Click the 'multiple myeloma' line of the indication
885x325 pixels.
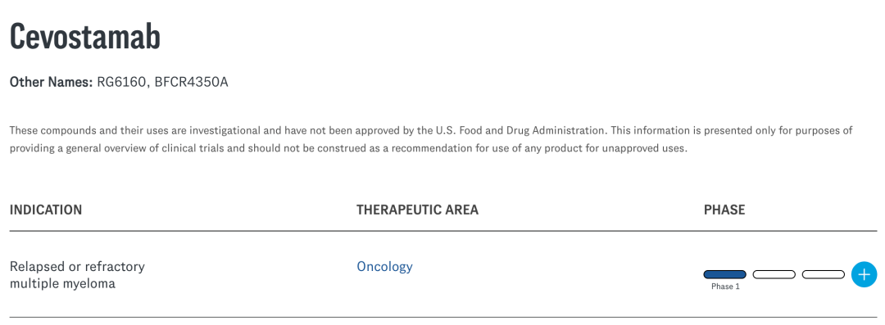coord(62,284)
